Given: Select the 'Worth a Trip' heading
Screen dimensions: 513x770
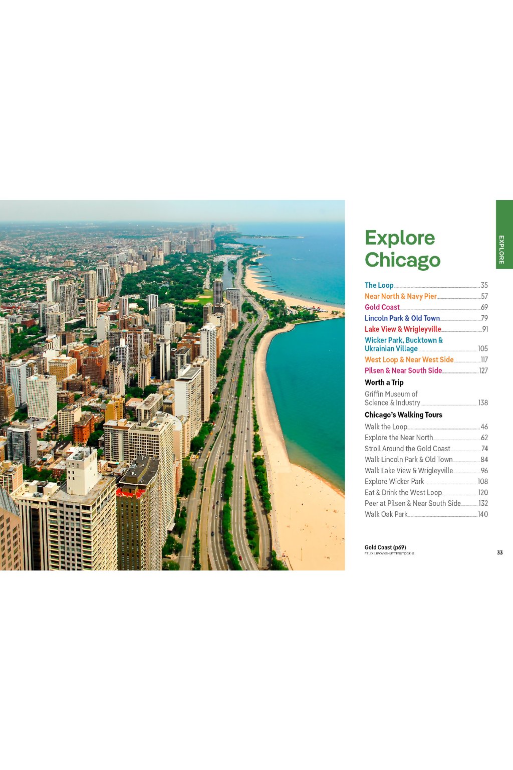Looking at the screenshot, I should pyautogui.click(x=384, y=382).
